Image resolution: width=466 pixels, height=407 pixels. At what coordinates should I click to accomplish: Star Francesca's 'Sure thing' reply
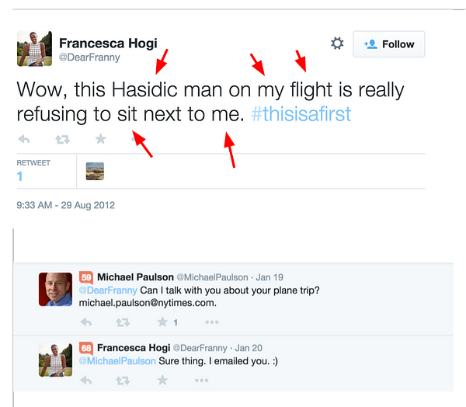click(x=162, y=380)
